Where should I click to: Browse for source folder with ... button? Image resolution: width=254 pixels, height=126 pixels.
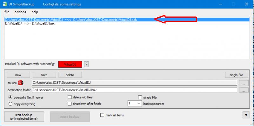point(244,83)
